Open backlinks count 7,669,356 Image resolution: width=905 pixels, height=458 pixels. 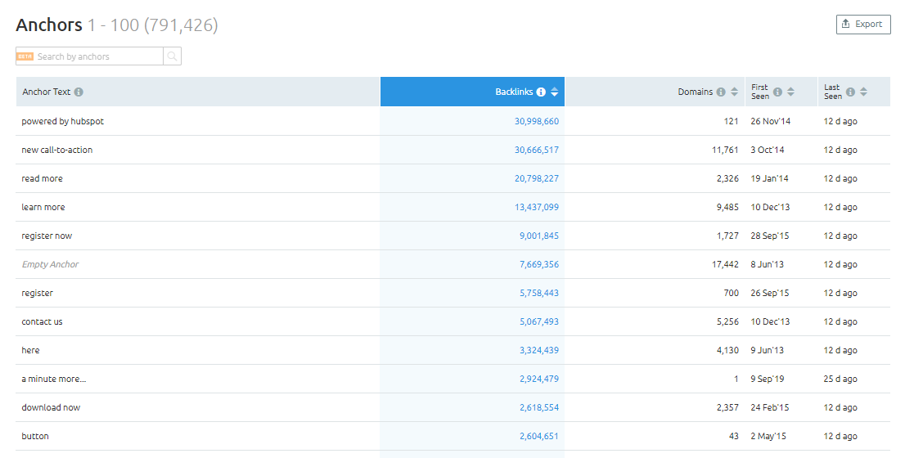pyautogui.click(x=539, y=264)
